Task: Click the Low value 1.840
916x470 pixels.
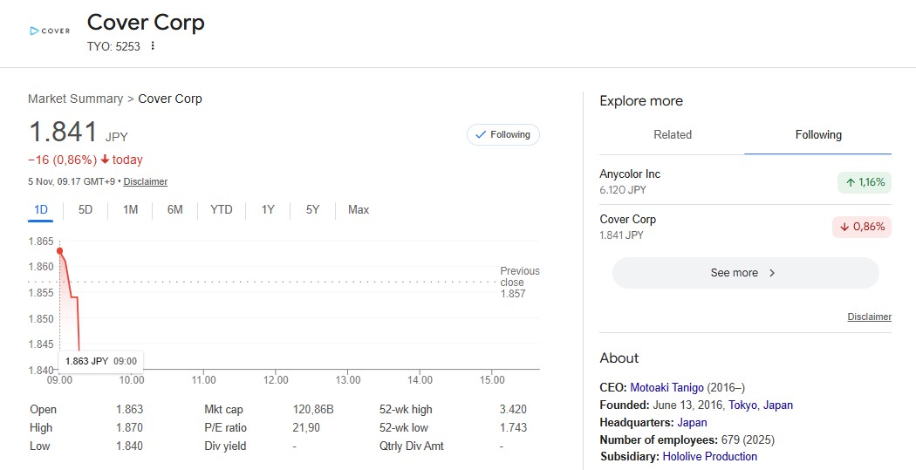Action: coord(129,446)
